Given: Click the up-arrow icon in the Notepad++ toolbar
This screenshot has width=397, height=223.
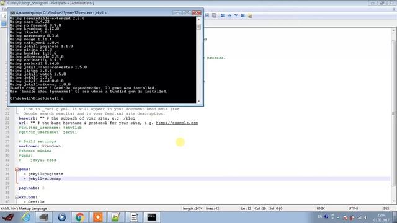Looking at the screenshot, I should click(230, 15).
